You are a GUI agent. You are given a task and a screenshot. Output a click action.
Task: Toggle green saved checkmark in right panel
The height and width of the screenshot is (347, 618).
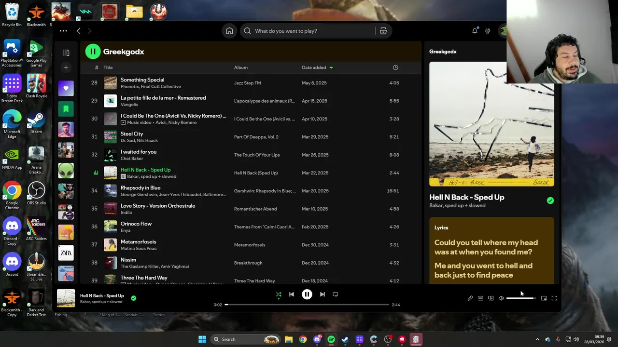[550, 200]
